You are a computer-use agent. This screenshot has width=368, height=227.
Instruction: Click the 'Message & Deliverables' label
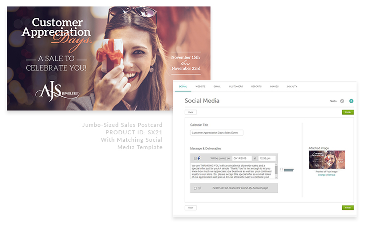click(206, 149)
